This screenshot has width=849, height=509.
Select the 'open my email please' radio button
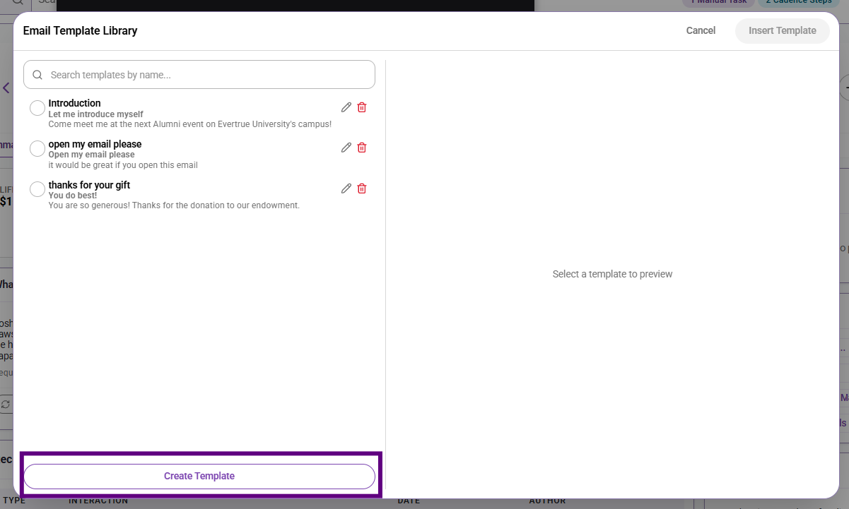coord(37,149)
